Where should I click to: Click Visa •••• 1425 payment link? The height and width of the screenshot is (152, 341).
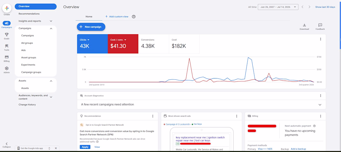tap(265, 149)
